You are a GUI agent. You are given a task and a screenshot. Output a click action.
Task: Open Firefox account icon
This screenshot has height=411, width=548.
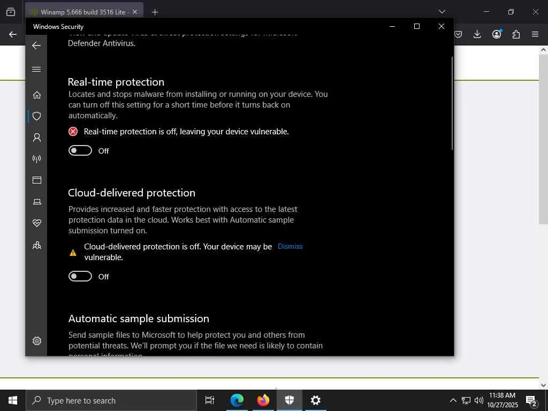coord(497,34)
